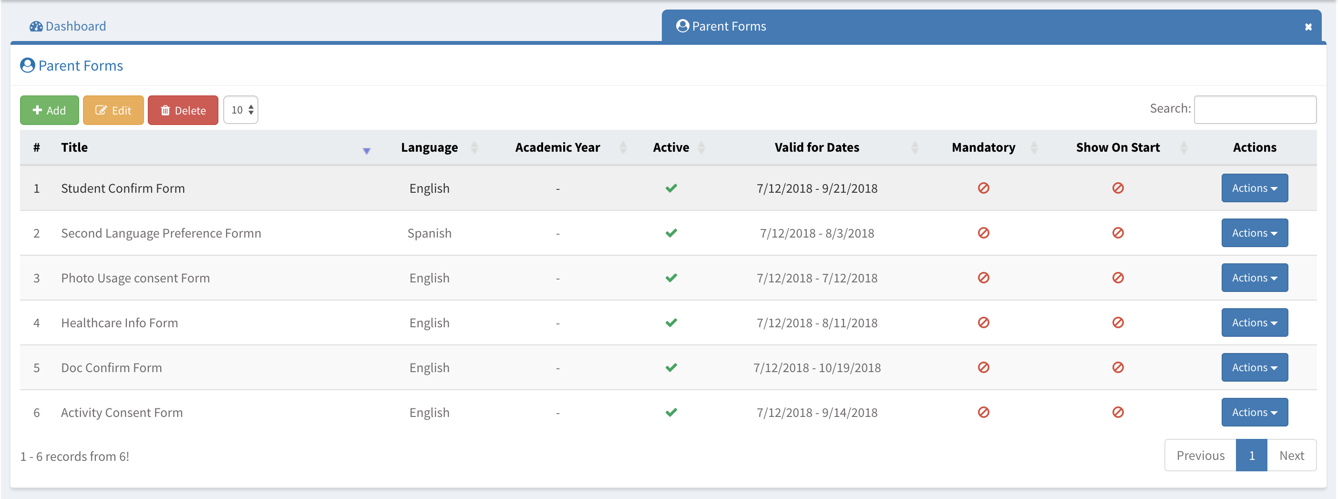
Task: Select the Parent Forms tab
Action: (x=728, y=27)
